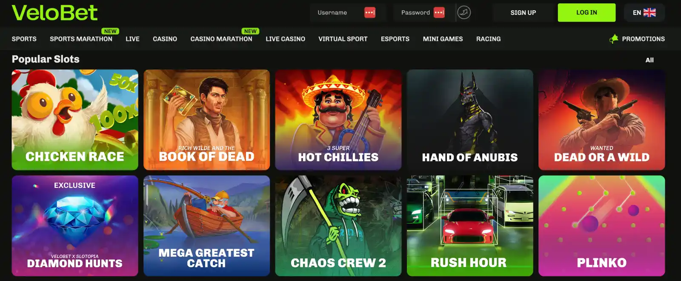
Task: Click the UK flag icon
Action: click(650, 13)
